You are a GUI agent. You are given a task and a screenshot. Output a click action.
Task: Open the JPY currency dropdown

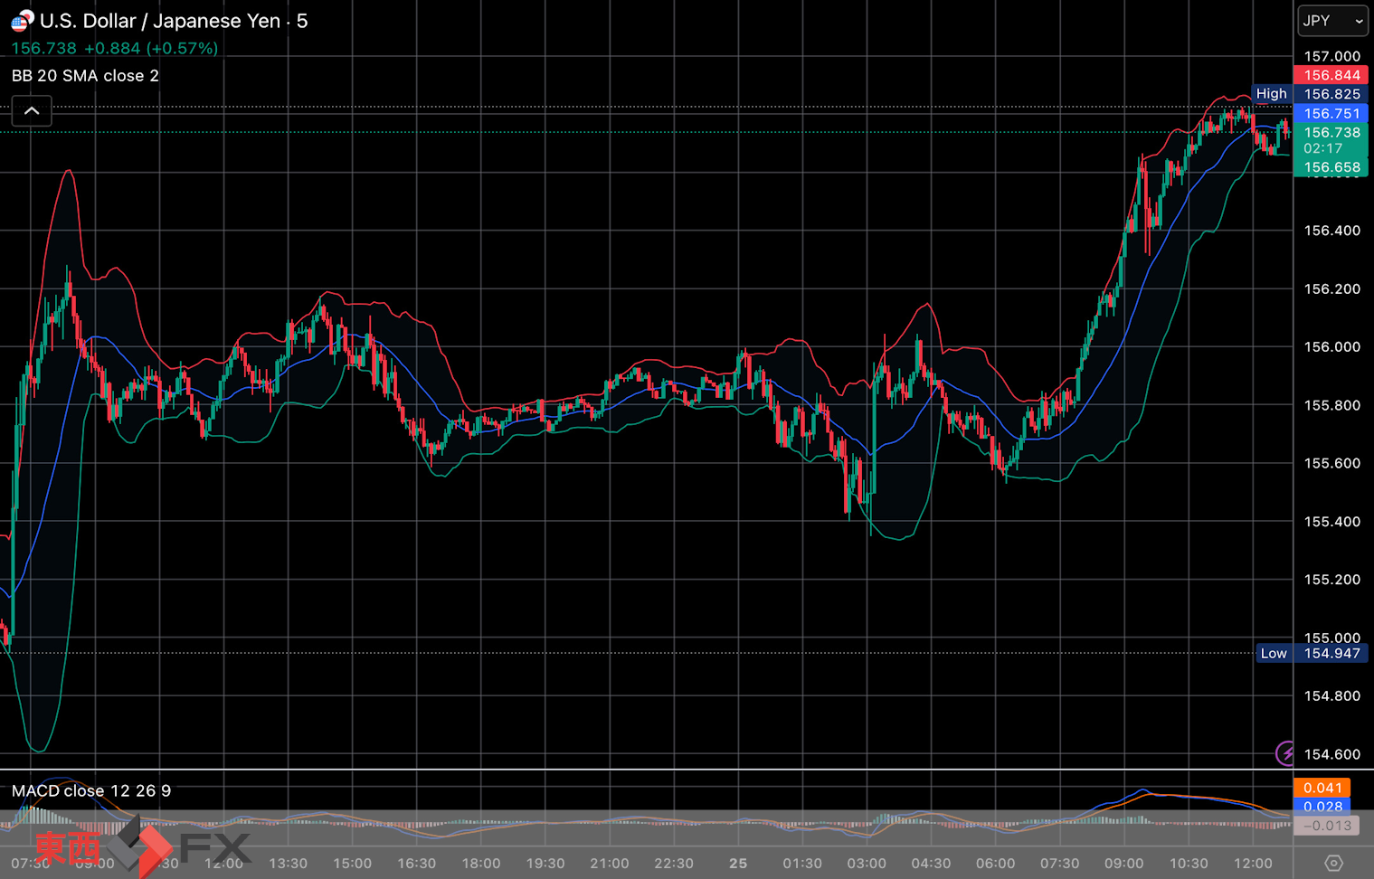tap(1332, 21)
